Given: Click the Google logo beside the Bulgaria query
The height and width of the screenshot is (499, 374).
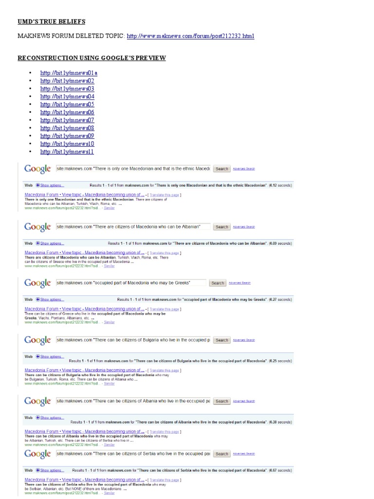Looking at the screenshot, I should (37, 340).
